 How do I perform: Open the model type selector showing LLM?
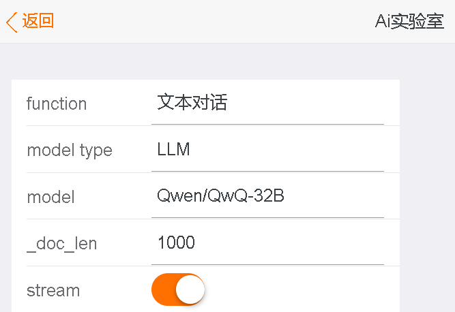coord(267,150)
